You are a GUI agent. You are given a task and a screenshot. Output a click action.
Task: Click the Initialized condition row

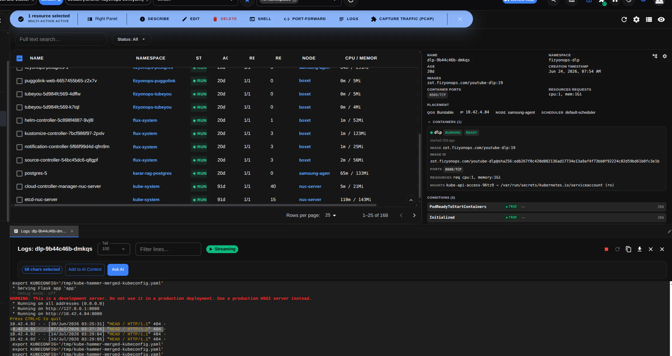coord(547,217)
